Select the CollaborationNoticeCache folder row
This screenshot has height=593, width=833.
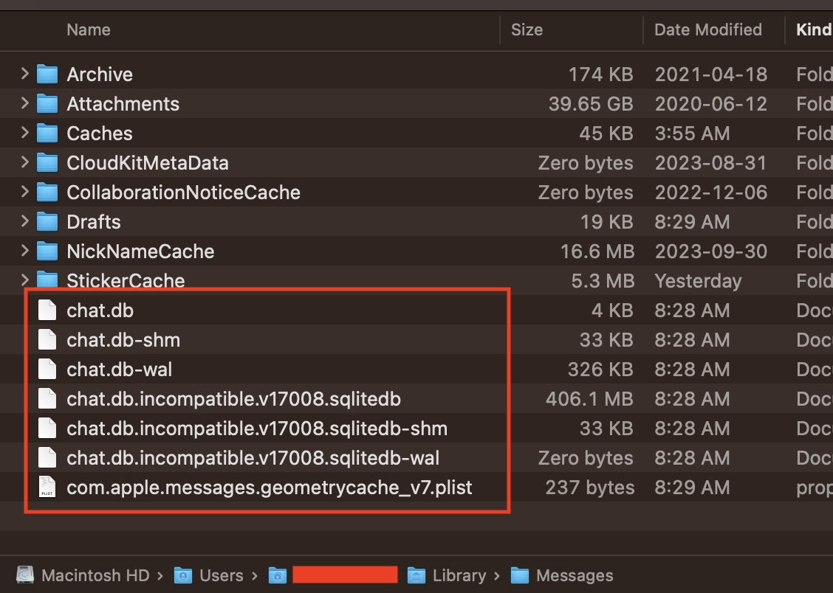[183, 193]
